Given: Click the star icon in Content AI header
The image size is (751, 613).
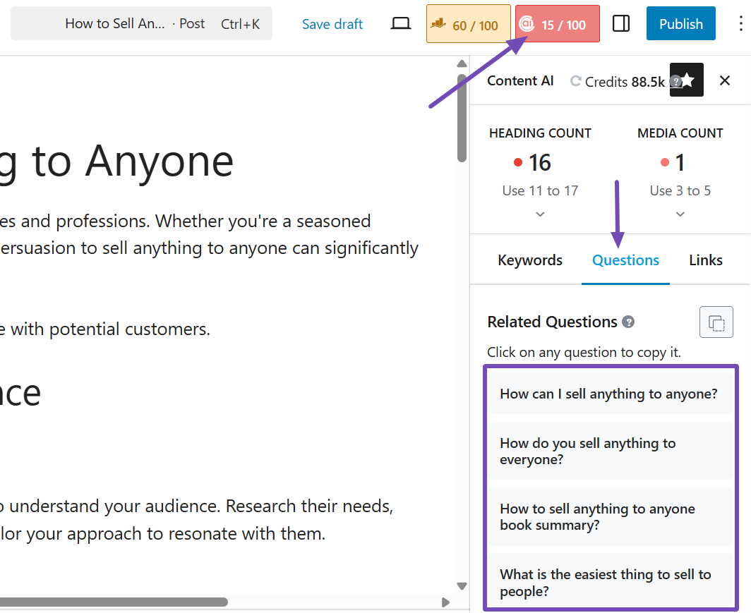Looking at the screenshot, I should tap(687, 80).
